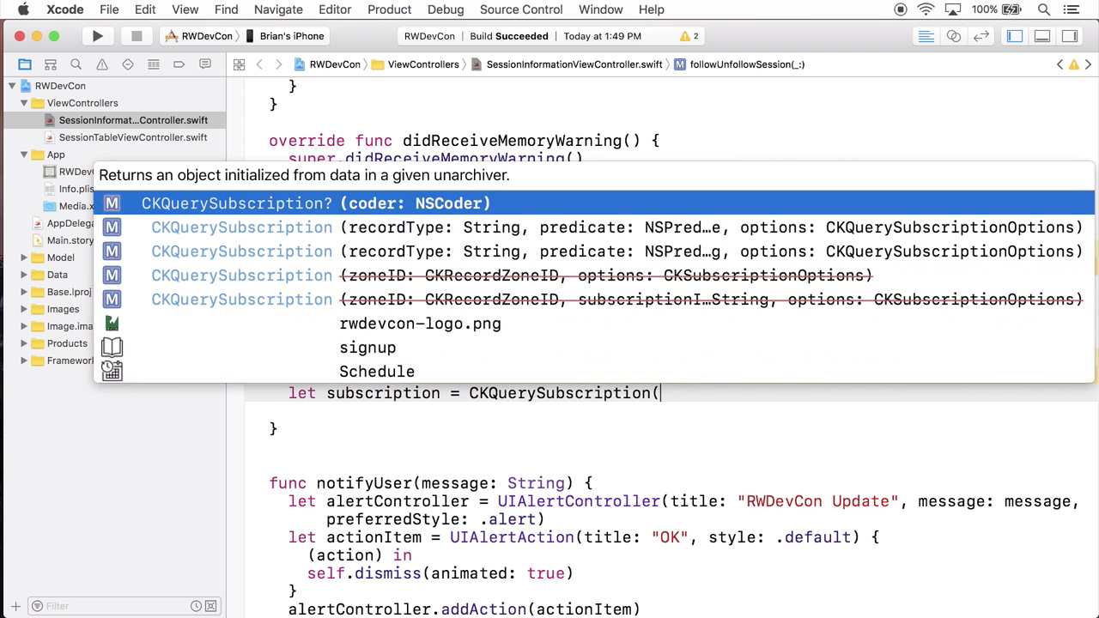Jump to next issue arrow

click(x=1089, y=64)
